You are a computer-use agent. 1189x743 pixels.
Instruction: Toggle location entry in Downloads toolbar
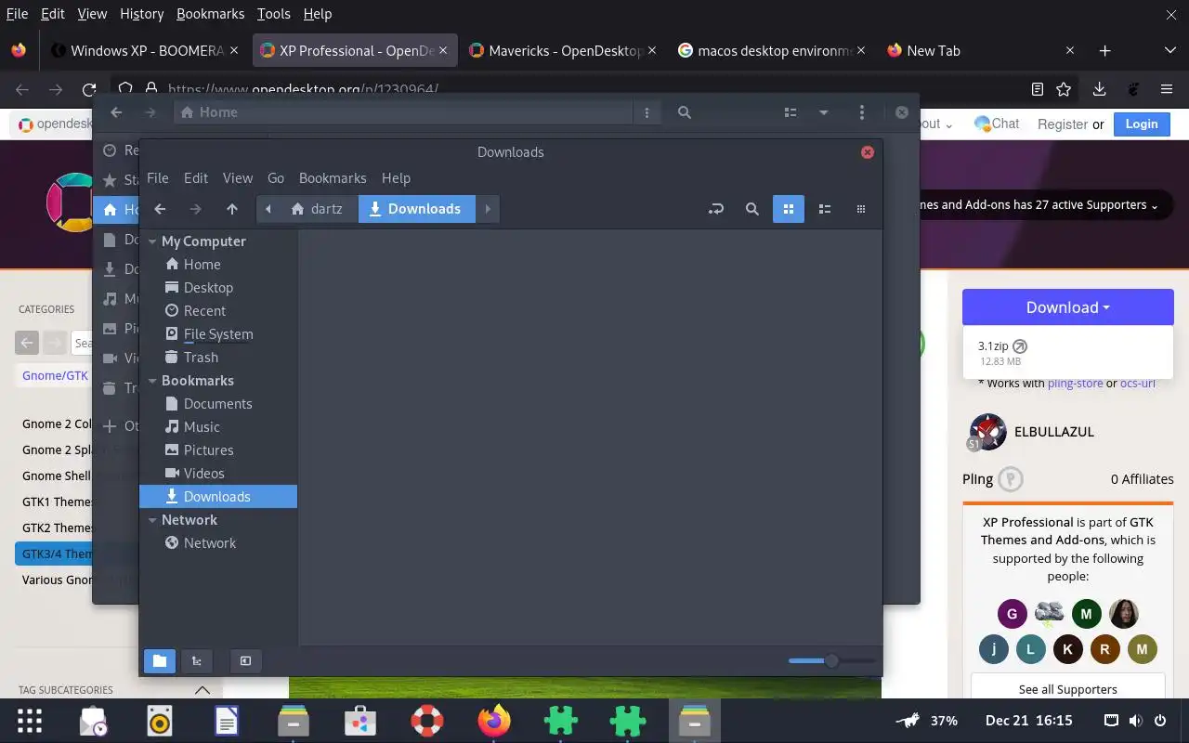(x=715, y=209)
